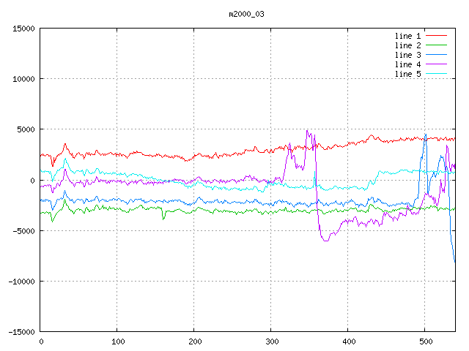This screenshot has height=351, width=469.
Task: Choose the "line 5" legend label
Action: (407, 74)
